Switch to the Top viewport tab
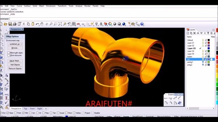218x122 pixels. point(25,108)
